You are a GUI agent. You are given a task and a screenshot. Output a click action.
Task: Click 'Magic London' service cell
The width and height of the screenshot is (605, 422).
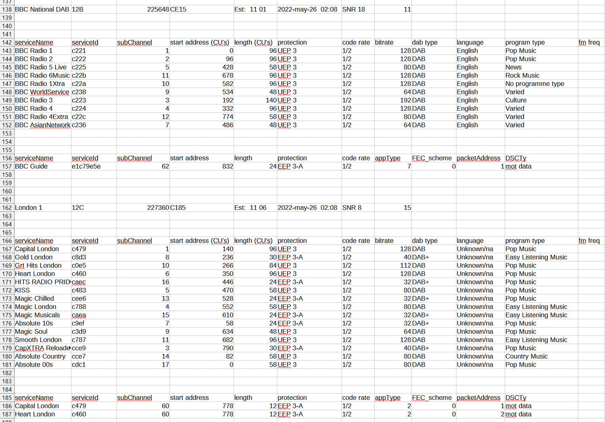42,307
